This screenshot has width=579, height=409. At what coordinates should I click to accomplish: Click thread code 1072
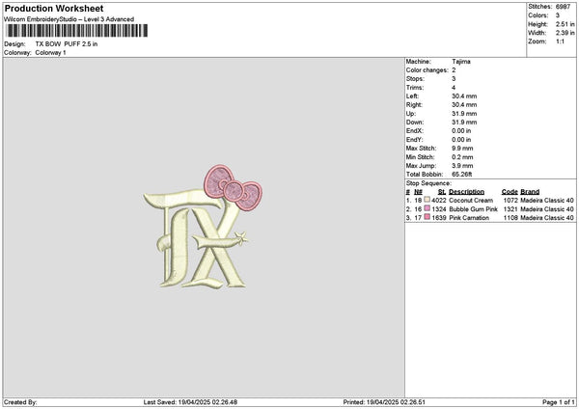[510, 201]
